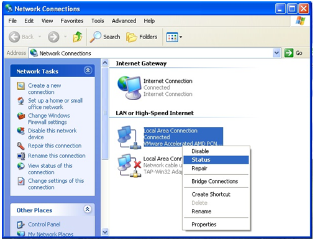Select the Internet Connection gateway icon
Image resolution: width=315 pixels, height=242 pixels.
coord(129,88)
